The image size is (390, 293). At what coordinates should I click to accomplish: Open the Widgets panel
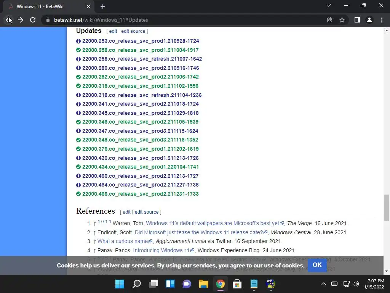click(170, 284)
